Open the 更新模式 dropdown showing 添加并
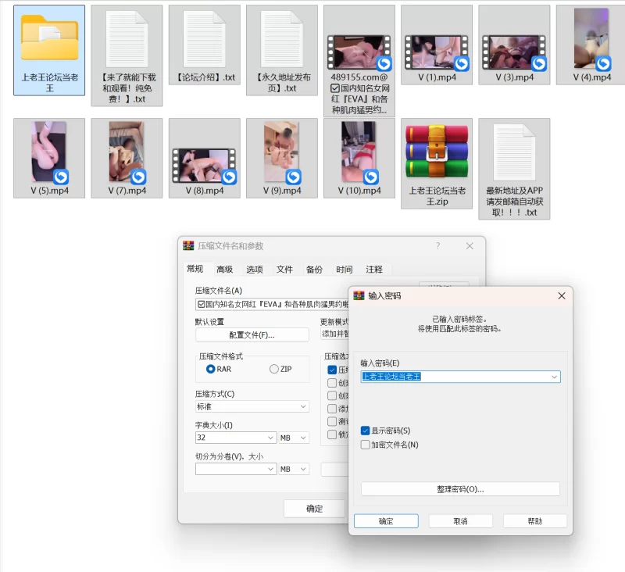 click(335, 334)
